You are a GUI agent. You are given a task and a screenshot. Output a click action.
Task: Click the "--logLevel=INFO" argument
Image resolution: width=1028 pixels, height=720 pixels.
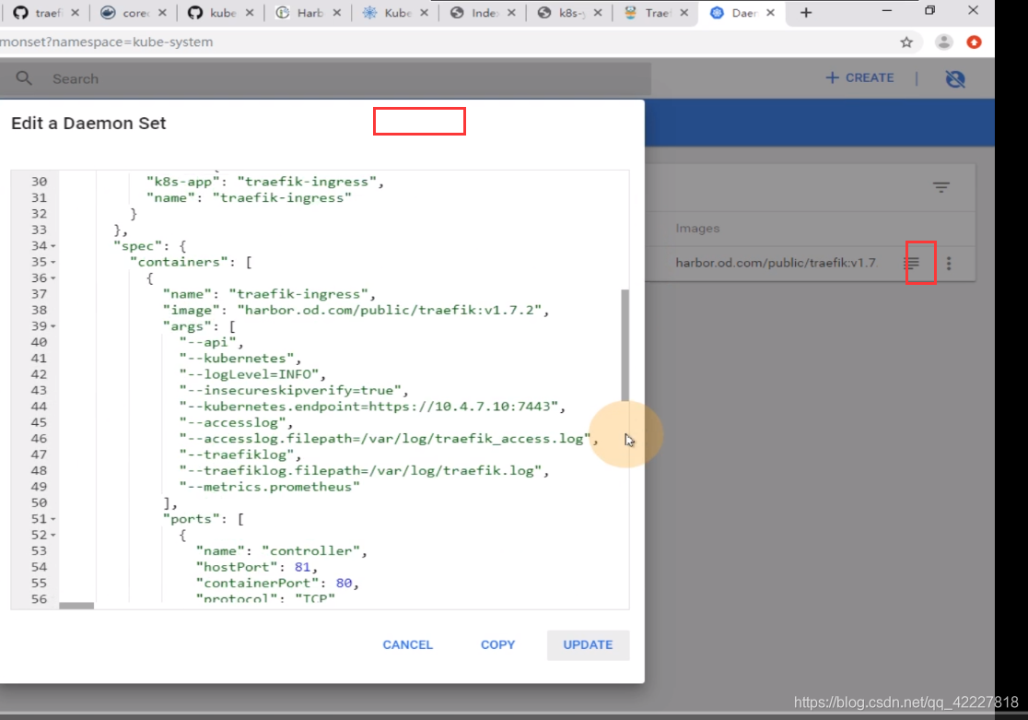tap(249, 375)
